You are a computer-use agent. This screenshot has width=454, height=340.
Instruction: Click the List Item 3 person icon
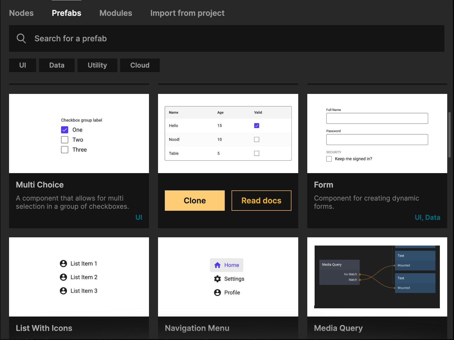click(x=63, y=291)
